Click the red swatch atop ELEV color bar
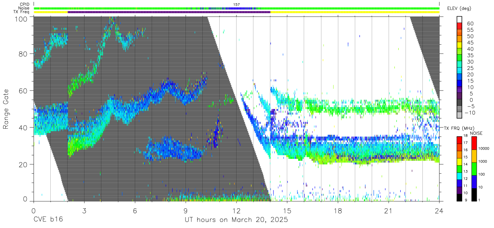The height and width of the screenshot is (228, 494). [x=459, y=27]
